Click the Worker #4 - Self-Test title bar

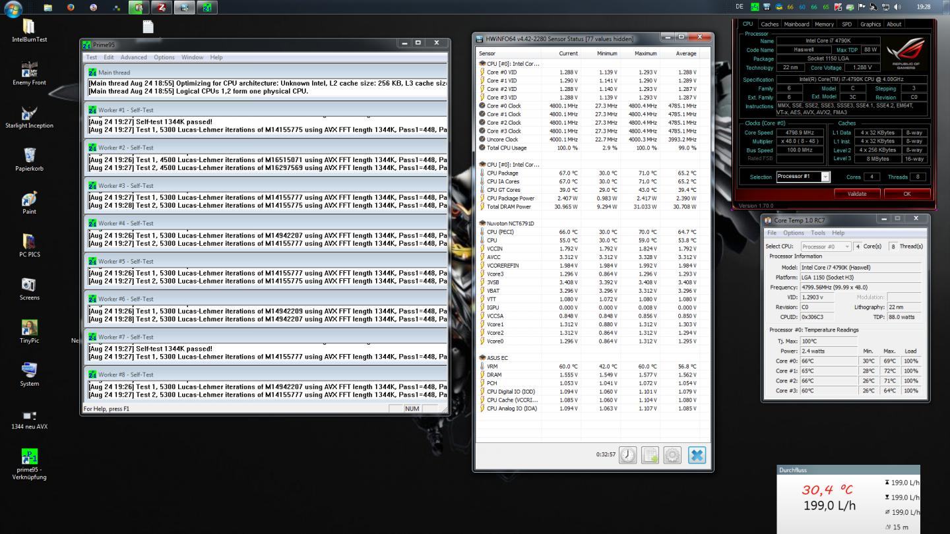266,223
